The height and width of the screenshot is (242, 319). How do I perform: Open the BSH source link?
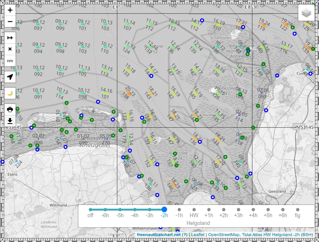click(x=307, y=235)
